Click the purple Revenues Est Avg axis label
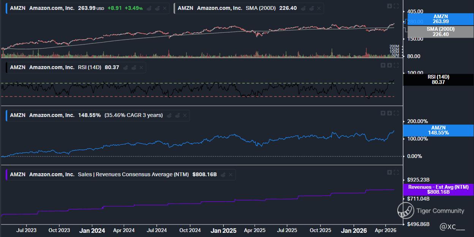 click(438, 190)
